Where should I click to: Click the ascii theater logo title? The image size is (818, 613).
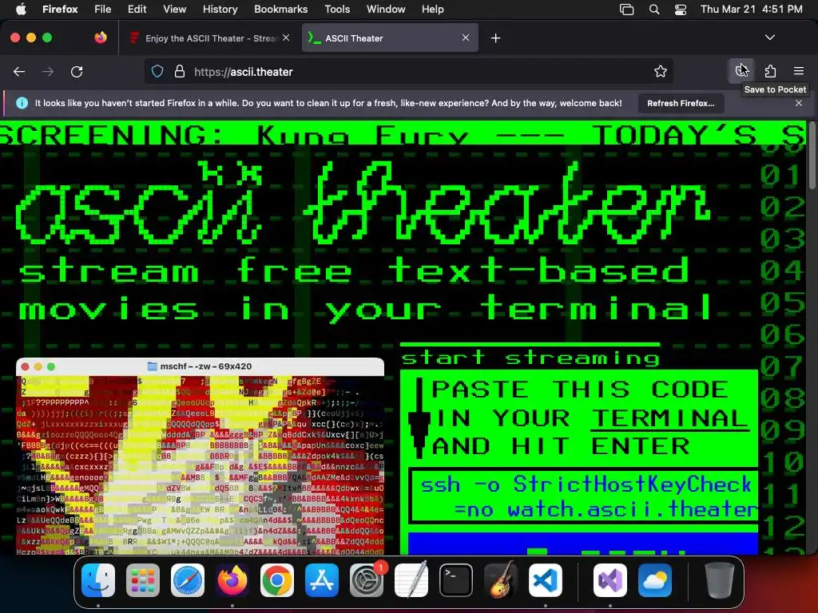[363, 204]
